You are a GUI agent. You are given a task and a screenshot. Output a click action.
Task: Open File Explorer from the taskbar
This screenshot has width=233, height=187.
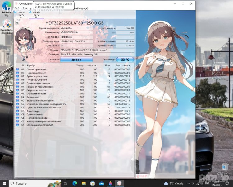coord(84,183)
